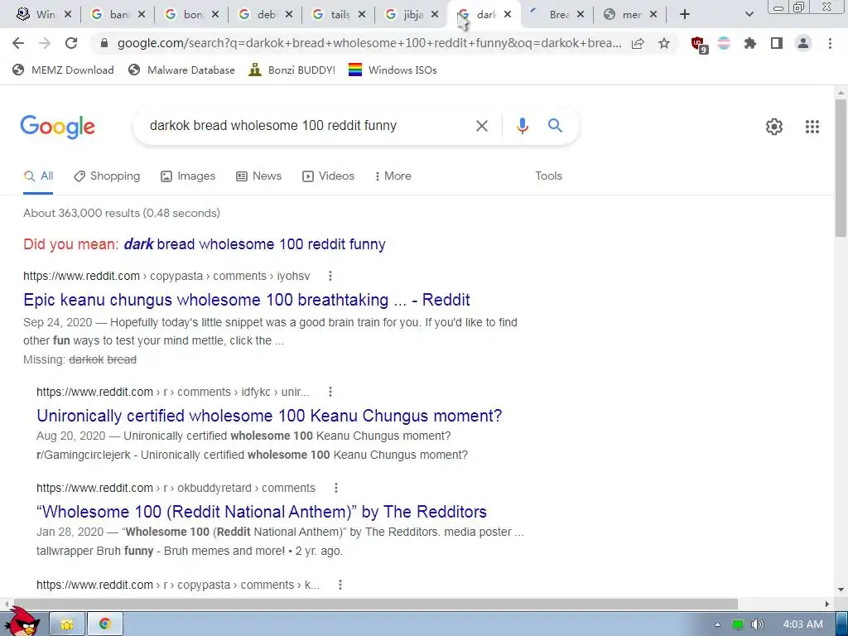Select the All results filter
Viewport: 848px width, 636px height.
pyautogui.click(x=38, y=176)
